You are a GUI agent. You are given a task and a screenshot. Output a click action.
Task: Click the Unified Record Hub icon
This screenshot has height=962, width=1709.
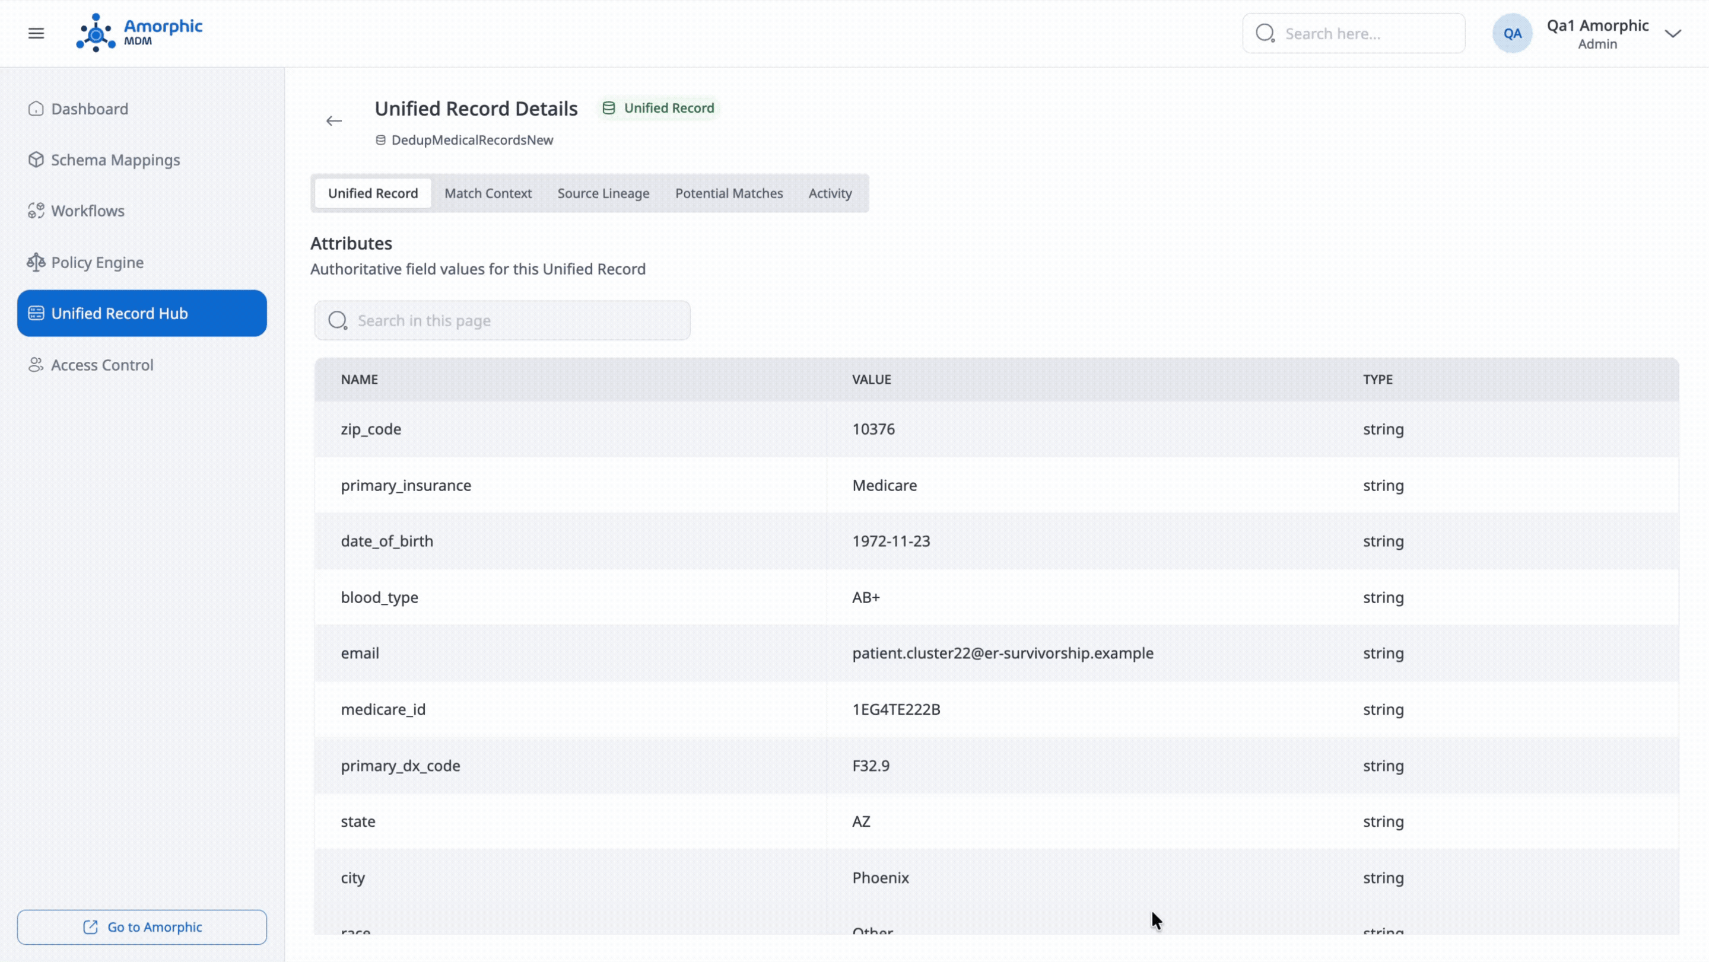pos(36,314)
